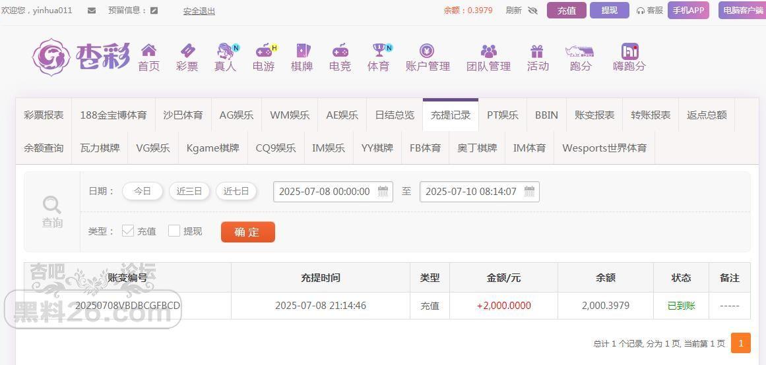Go to 首页 home icon
Screen dimensions: 766x365
coord(148,50)
